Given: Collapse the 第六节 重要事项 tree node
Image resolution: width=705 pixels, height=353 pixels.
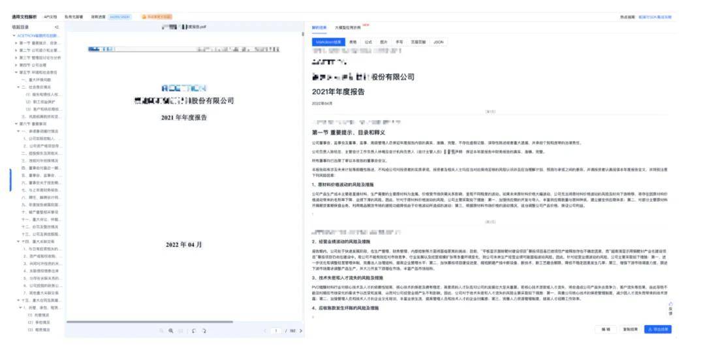Looking at the screenshot, I should (x=16, y=123).
